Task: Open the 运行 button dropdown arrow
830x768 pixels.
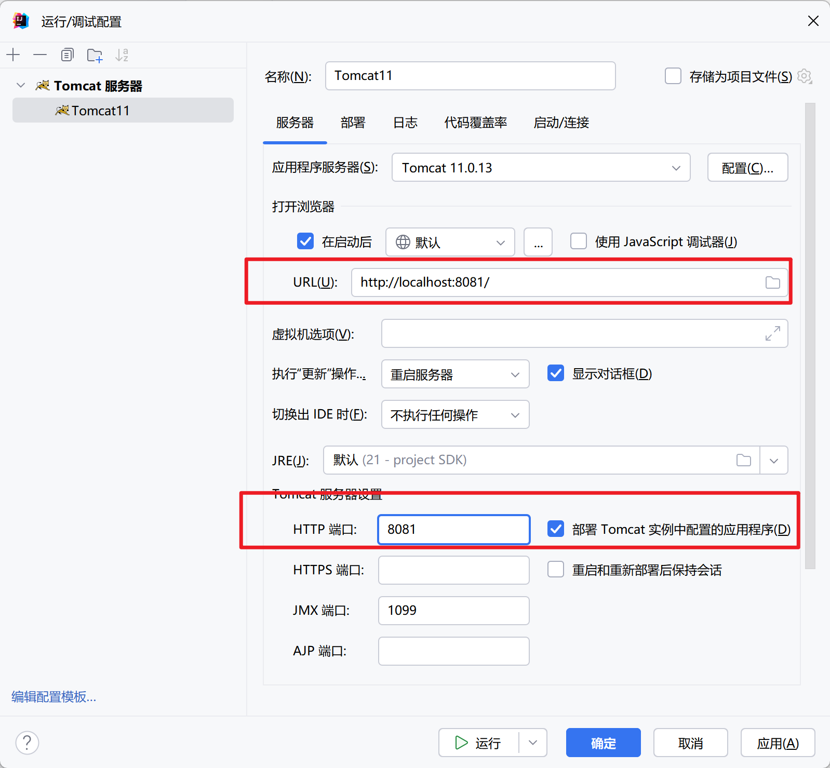Action: point(533,743)
